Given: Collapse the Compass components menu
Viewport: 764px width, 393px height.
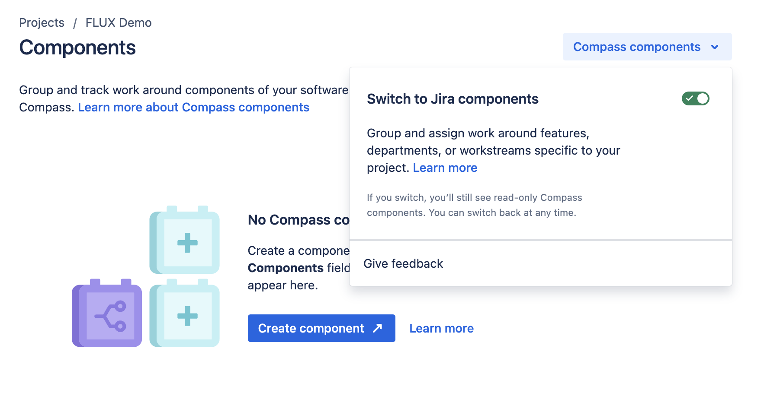Looking at the screenshot, I should [646, 47].
